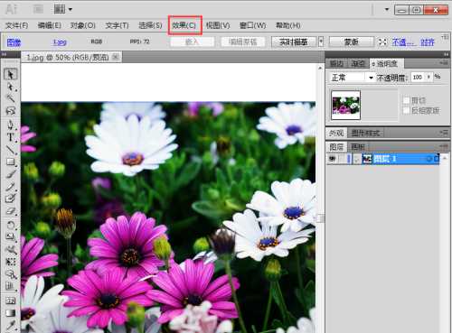Switch to the 画板 panel tab
This screenshot has height=333, width=452.
click(358, 147)
